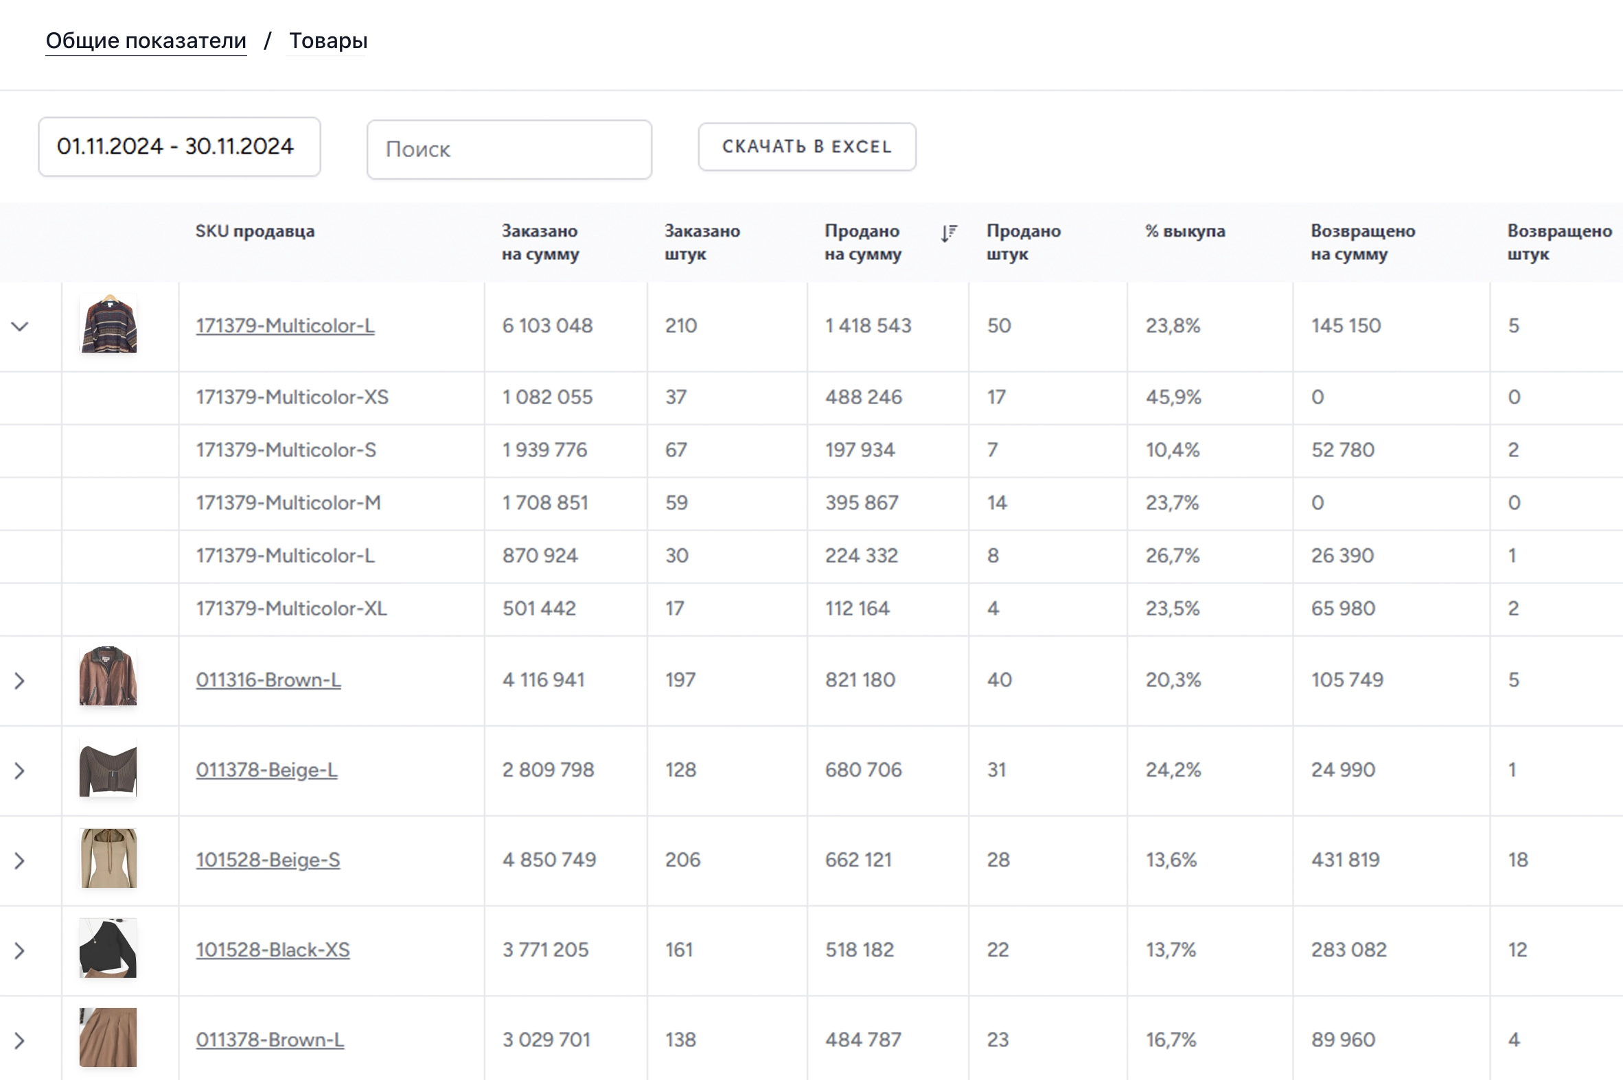
Task: Click the 101528-Beige-S dress thumbnail
Action: coord(108,858)
